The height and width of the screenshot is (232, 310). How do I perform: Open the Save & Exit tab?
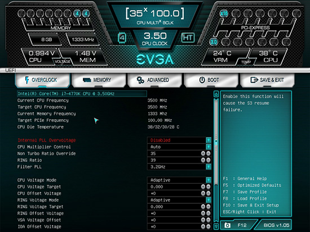tap(267, 80)
